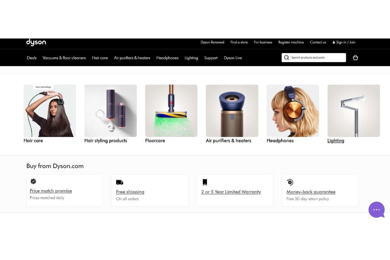Viewport: 390px width, 260px height.
Task: Open the Dyson Live menu
Action: [233, 58]
